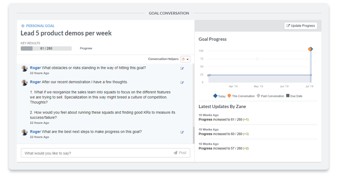Viewport: 337px width, 178px height.
Task: Click 'Progress increased to 61 / 260' update
Action: (223, 119)
